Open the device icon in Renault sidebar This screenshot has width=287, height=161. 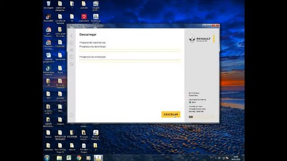click(x=72, y=57)
